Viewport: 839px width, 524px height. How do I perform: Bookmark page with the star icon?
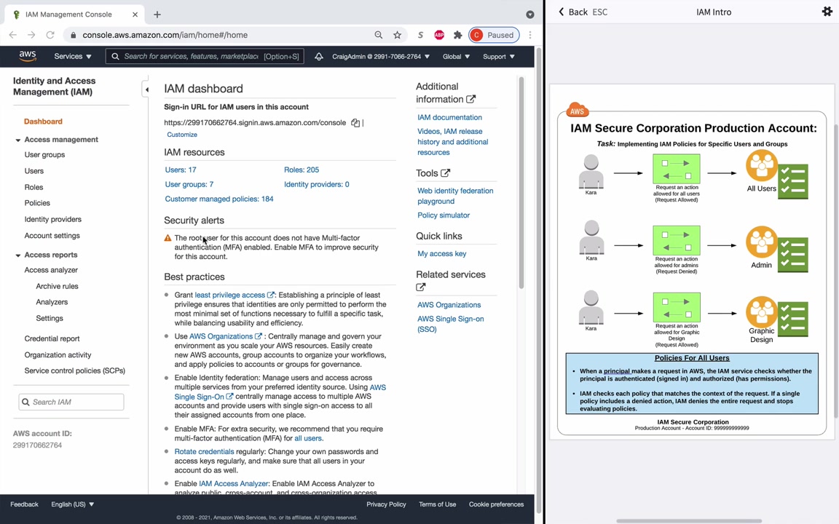click(397, 35)
